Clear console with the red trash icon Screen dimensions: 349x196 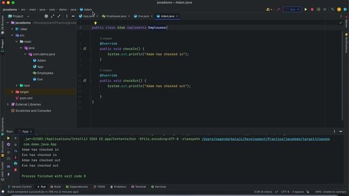click(x=16, y=170)
